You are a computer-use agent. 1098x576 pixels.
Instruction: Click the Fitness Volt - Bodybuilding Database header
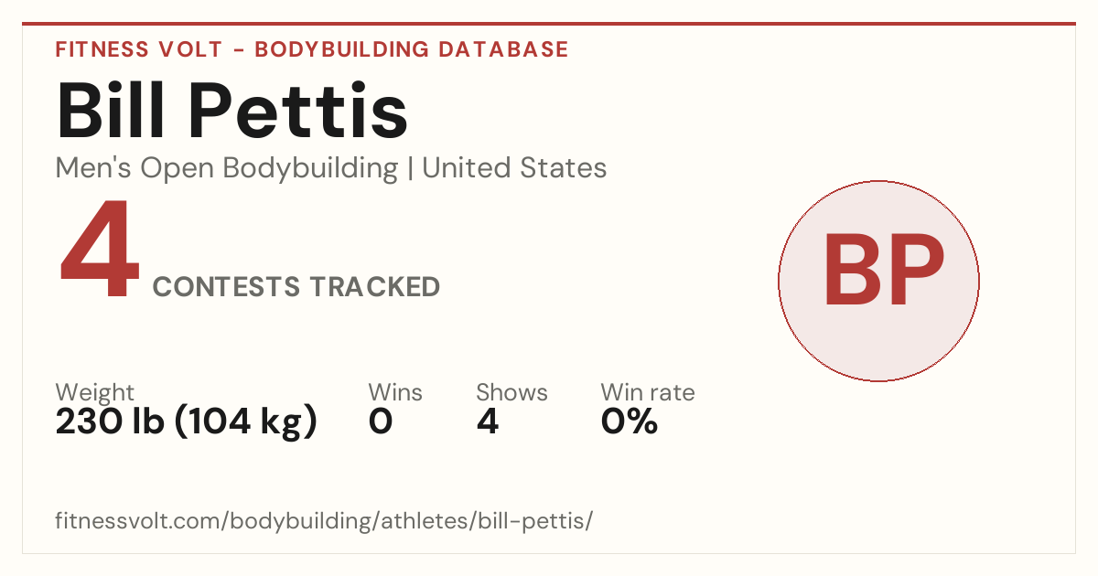pos(312,49)
